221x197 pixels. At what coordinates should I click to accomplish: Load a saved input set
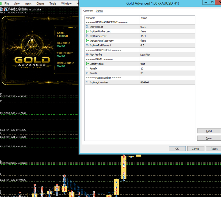point(209,131)
